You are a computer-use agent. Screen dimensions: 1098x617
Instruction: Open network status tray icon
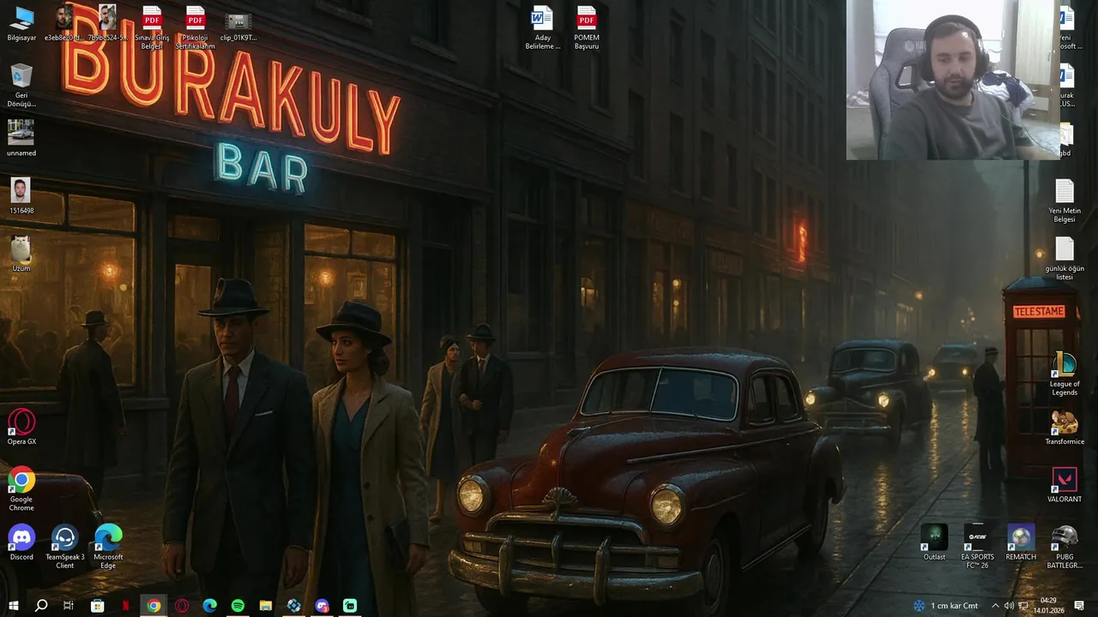click(x=1023, y=606)
